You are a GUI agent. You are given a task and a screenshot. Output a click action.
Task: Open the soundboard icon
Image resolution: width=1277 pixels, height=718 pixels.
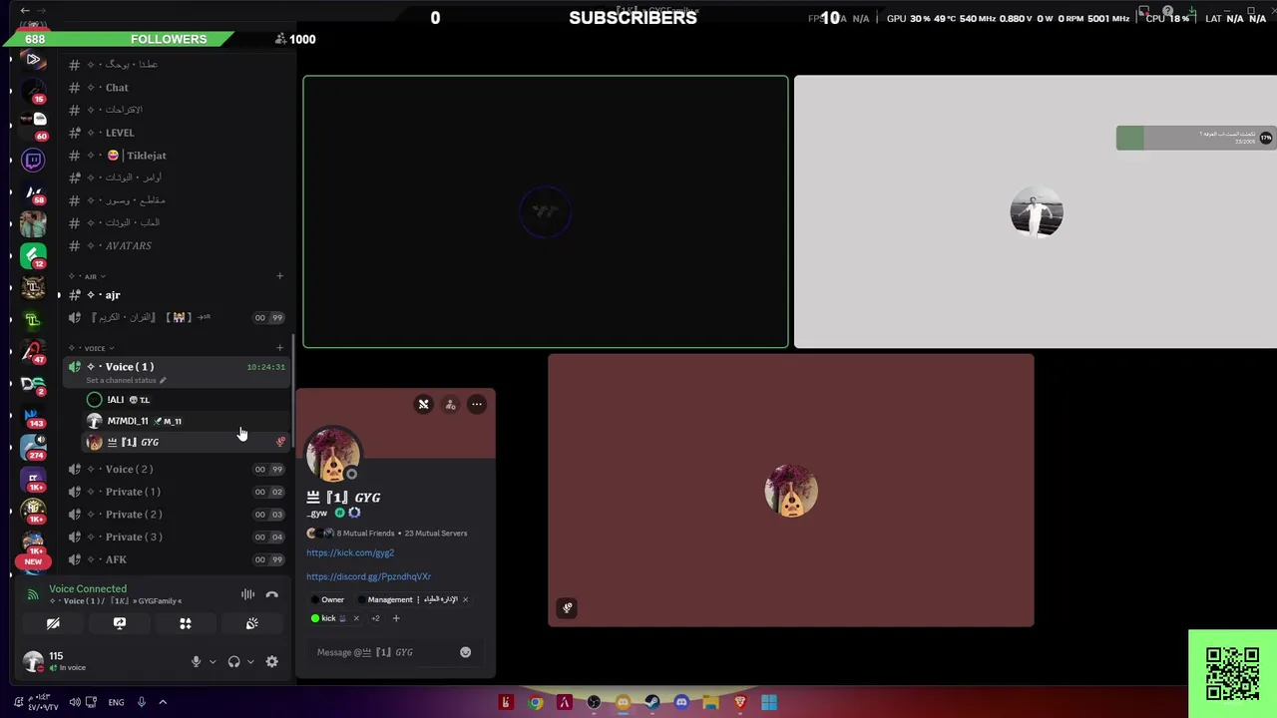click(x=251, y=623)
